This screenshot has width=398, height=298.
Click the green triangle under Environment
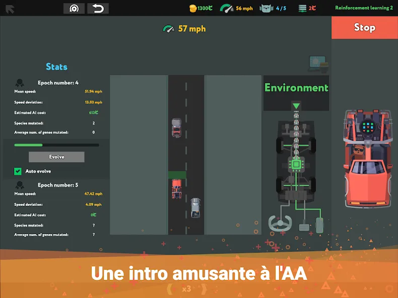(x=296, y=106)
